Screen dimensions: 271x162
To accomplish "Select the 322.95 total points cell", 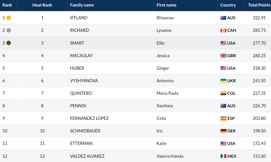I will [x=259, y=18].
